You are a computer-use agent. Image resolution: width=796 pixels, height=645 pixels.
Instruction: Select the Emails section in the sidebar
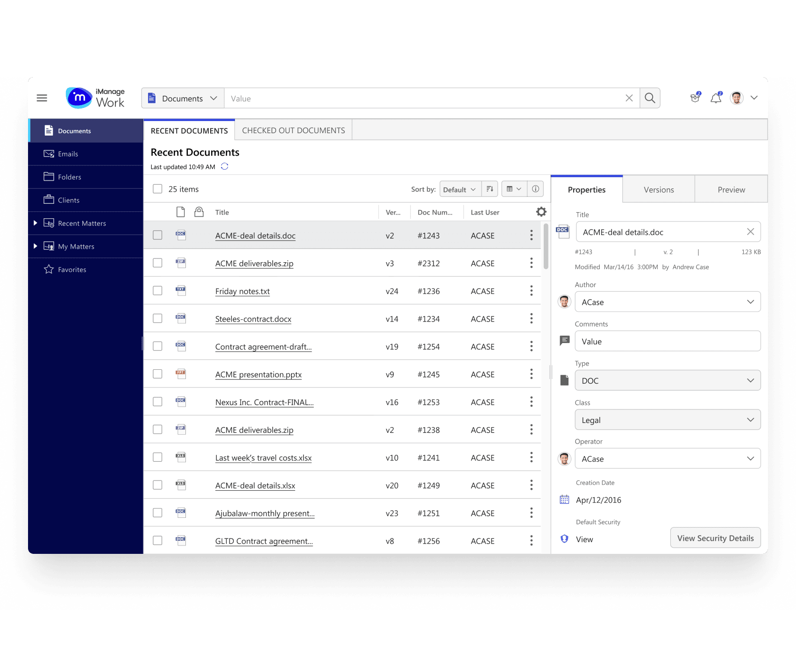(x=68, y=153)
